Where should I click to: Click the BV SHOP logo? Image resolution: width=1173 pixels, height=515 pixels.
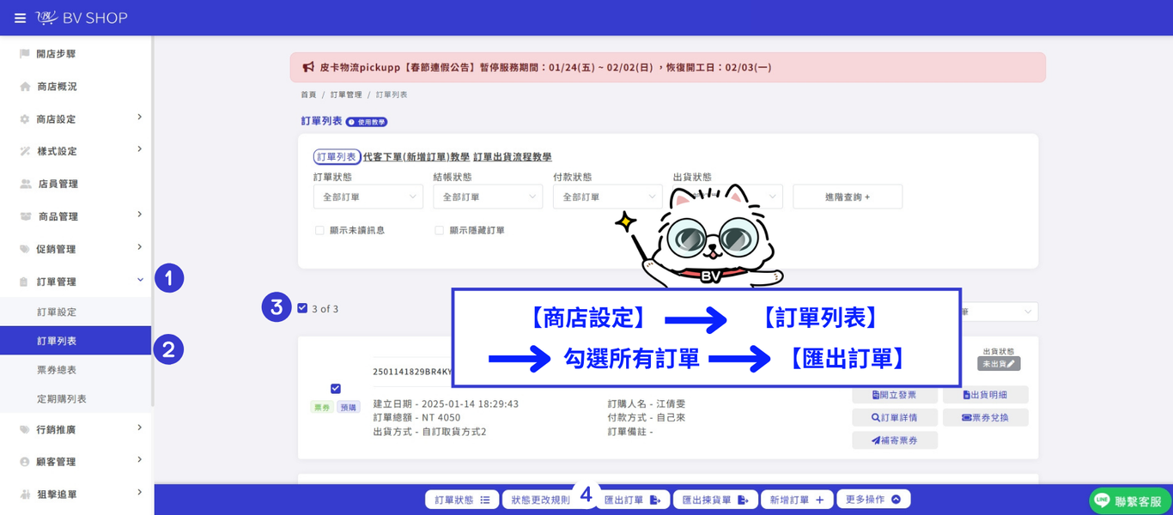(x=82, y=18)
